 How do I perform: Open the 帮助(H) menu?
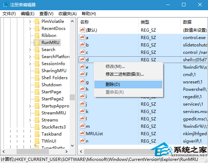(x=89, y=13)
